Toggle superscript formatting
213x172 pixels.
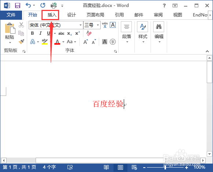click(77, 33)
